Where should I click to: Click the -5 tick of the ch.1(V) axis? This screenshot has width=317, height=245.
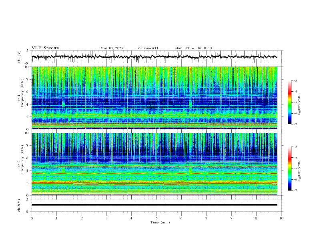tap(27, 63)
